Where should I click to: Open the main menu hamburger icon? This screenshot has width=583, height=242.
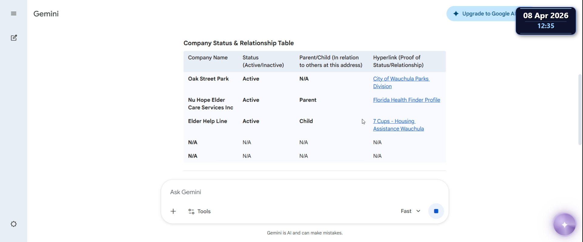tap(14, 14)
